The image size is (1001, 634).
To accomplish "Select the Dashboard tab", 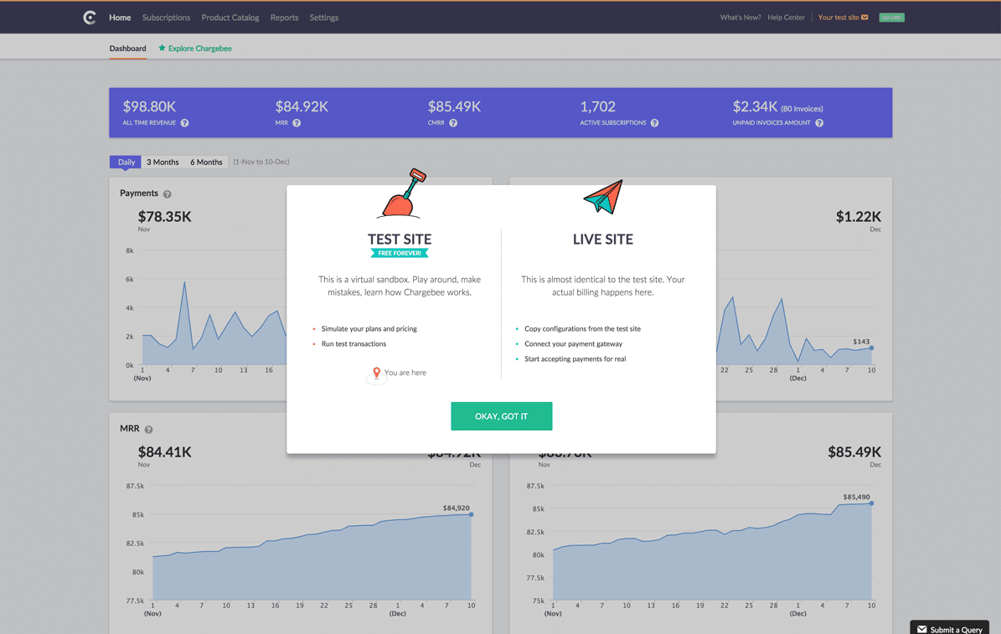I will point(127,49).
